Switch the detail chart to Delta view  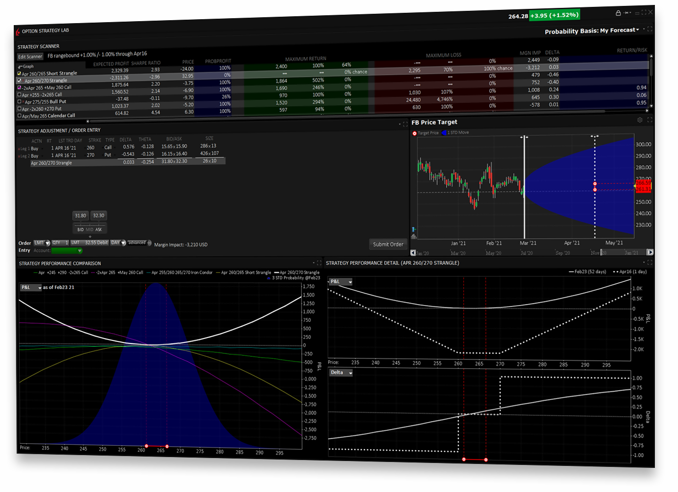click(340, 372)
